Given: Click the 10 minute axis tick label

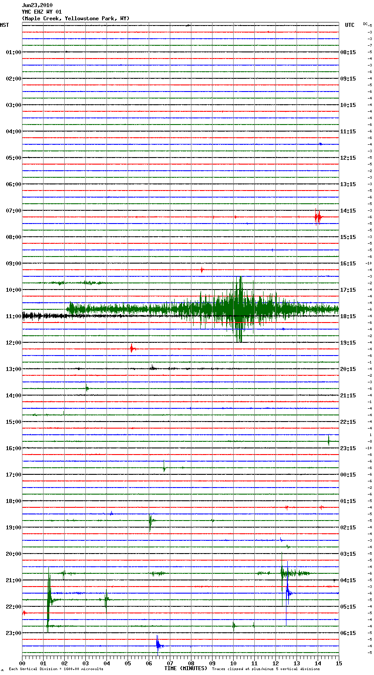Looking at the screenshot, I should click(233, 663).
